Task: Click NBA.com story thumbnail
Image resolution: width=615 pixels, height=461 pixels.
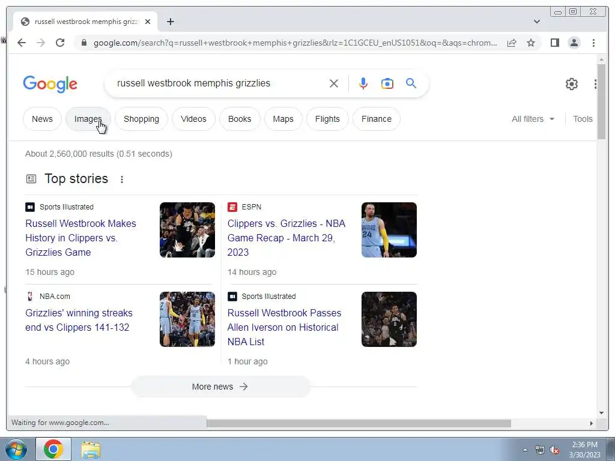Action: click(187, 319)
